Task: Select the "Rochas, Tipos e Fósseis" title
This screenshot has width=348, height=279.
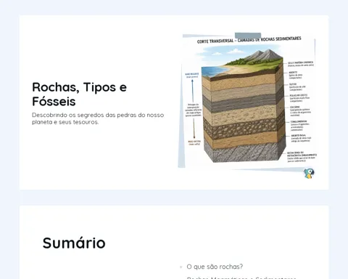Action: point(79,94)
